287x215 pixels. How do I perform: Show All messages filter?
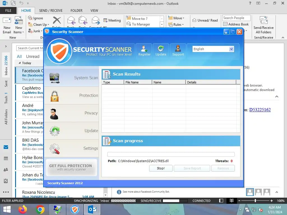19,57
